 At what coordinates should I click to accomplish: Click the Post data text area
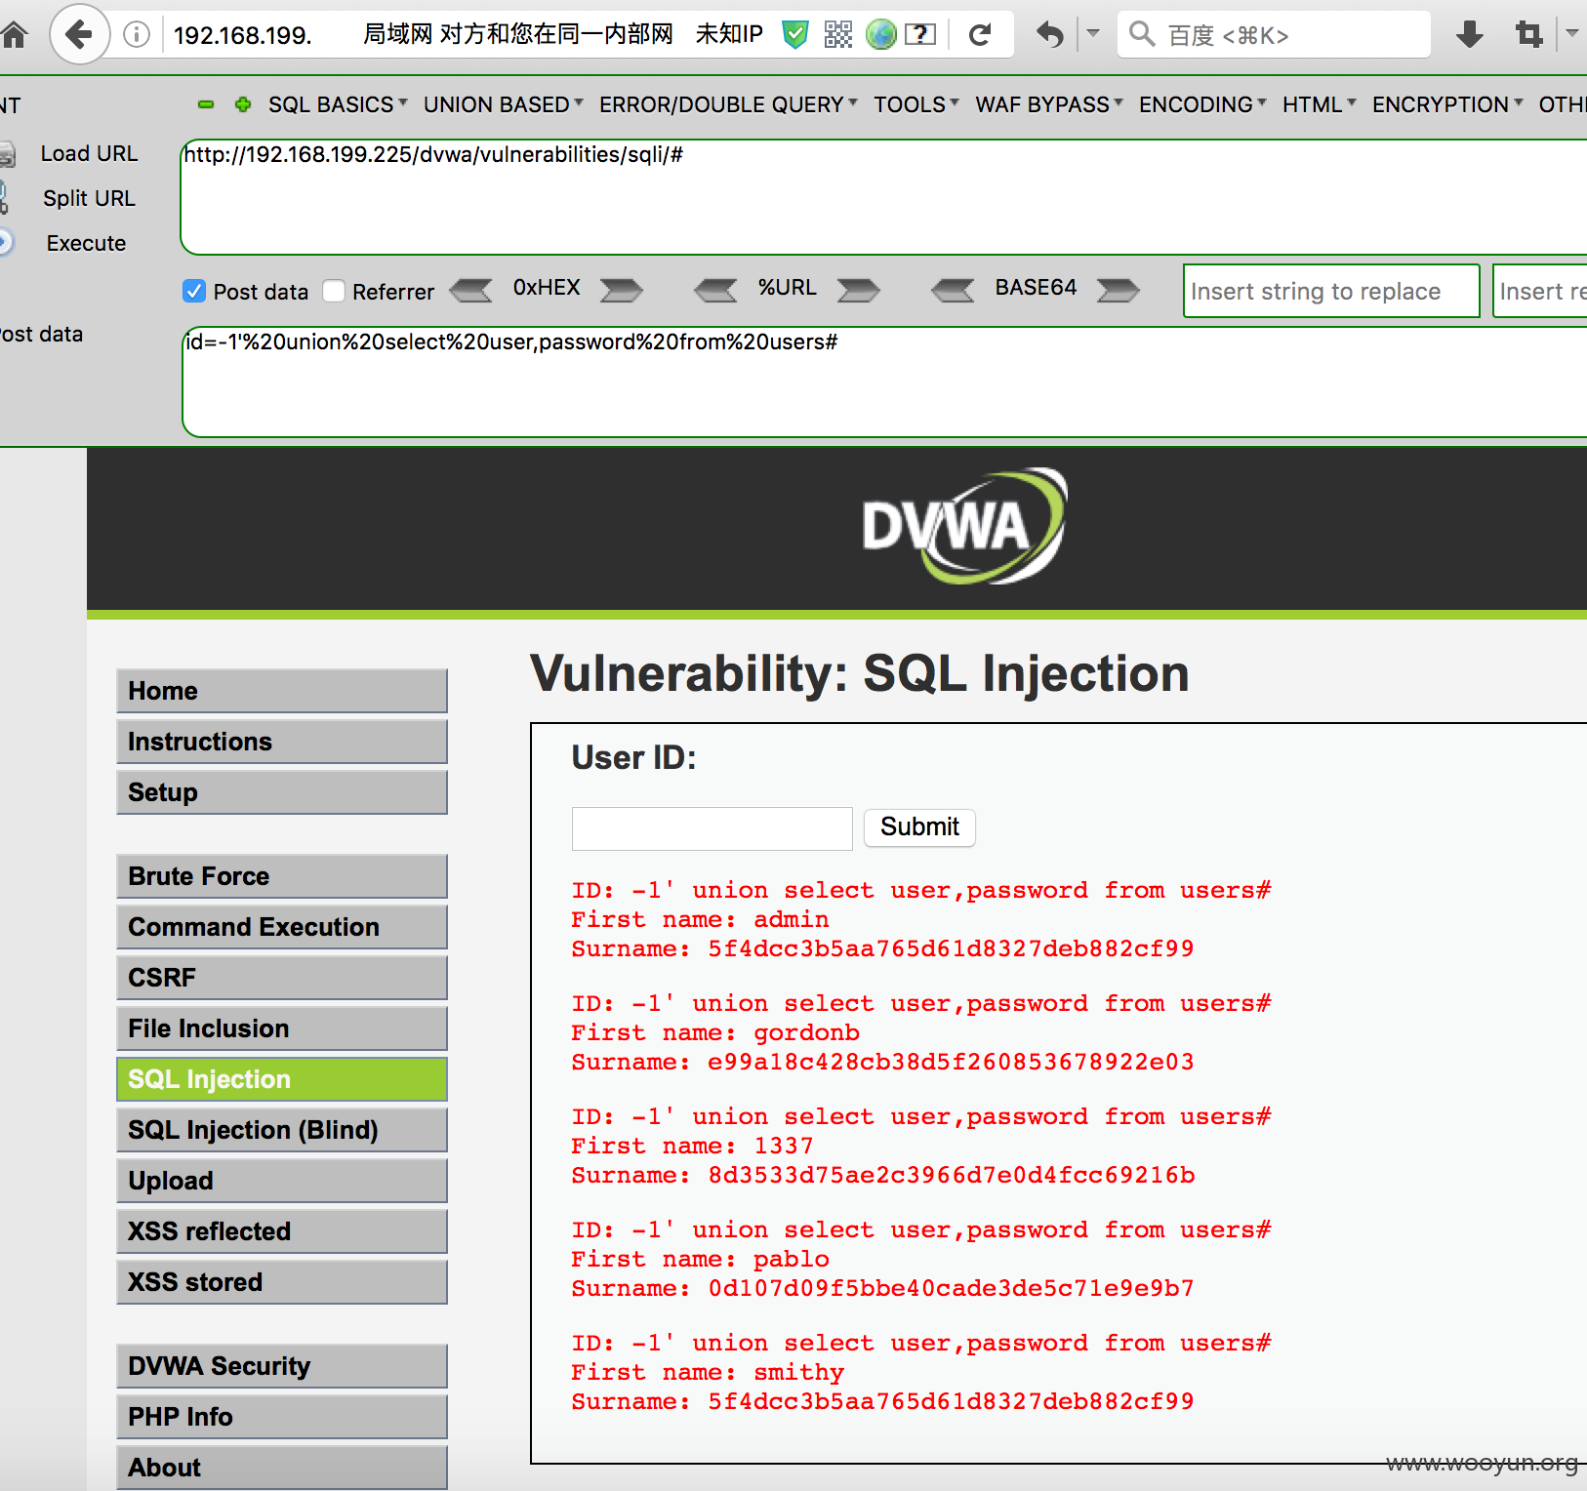pos(884,383)
